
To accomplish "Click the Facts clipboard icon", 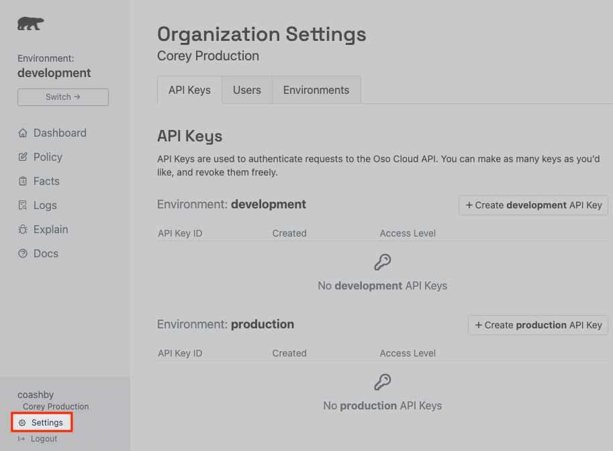I will [x=23, y=181].
